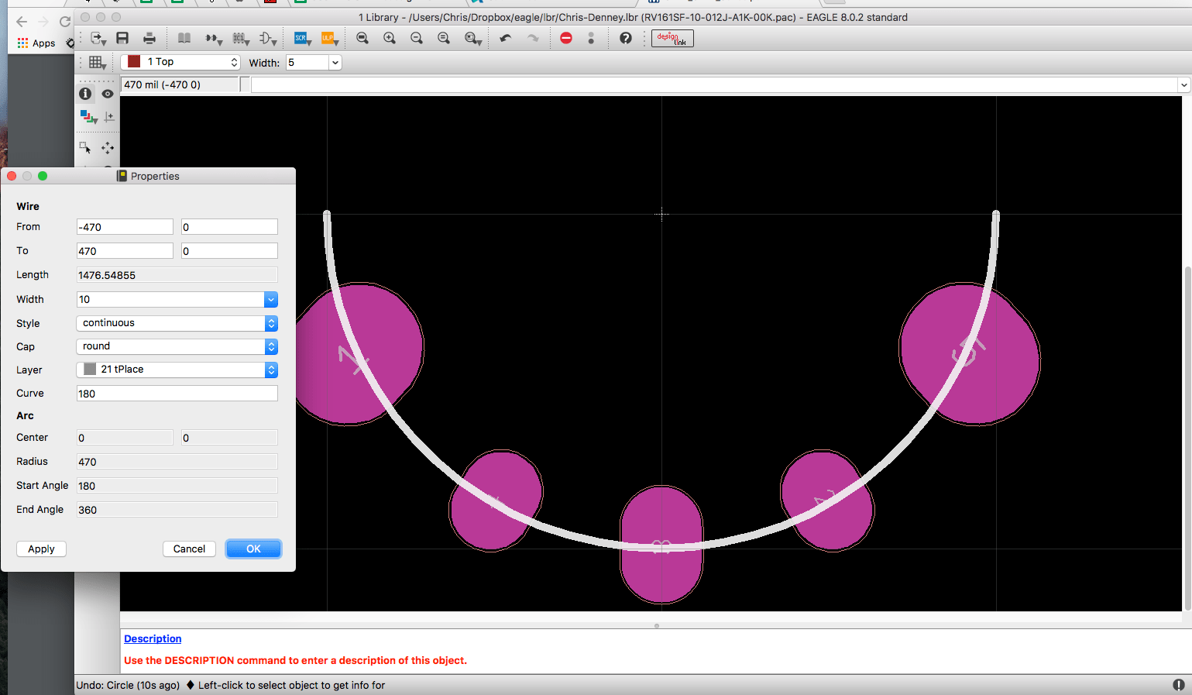Screen dimensions: 1192x695
Task: Apply the wire property changes
Action: pos(40,549)
